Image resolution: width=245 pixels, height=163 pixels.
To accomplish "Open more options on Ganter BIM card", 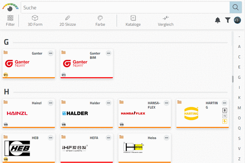I will click(x=108, y=53).
